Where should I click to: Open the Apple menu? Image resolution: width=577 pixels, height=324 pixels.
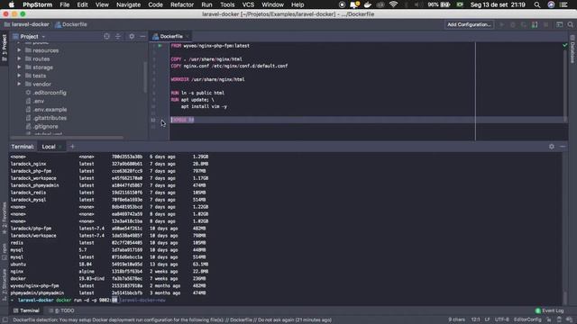coord(12,4)
